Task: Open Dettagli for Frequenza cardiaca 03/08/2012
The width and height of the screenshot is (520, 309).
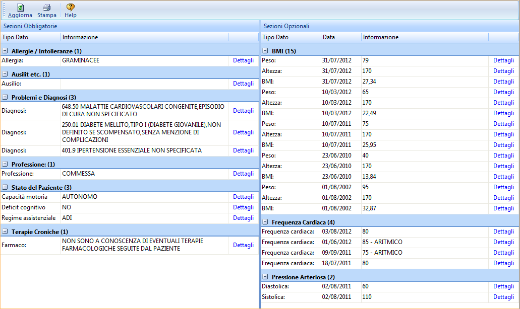Action: 503,231
